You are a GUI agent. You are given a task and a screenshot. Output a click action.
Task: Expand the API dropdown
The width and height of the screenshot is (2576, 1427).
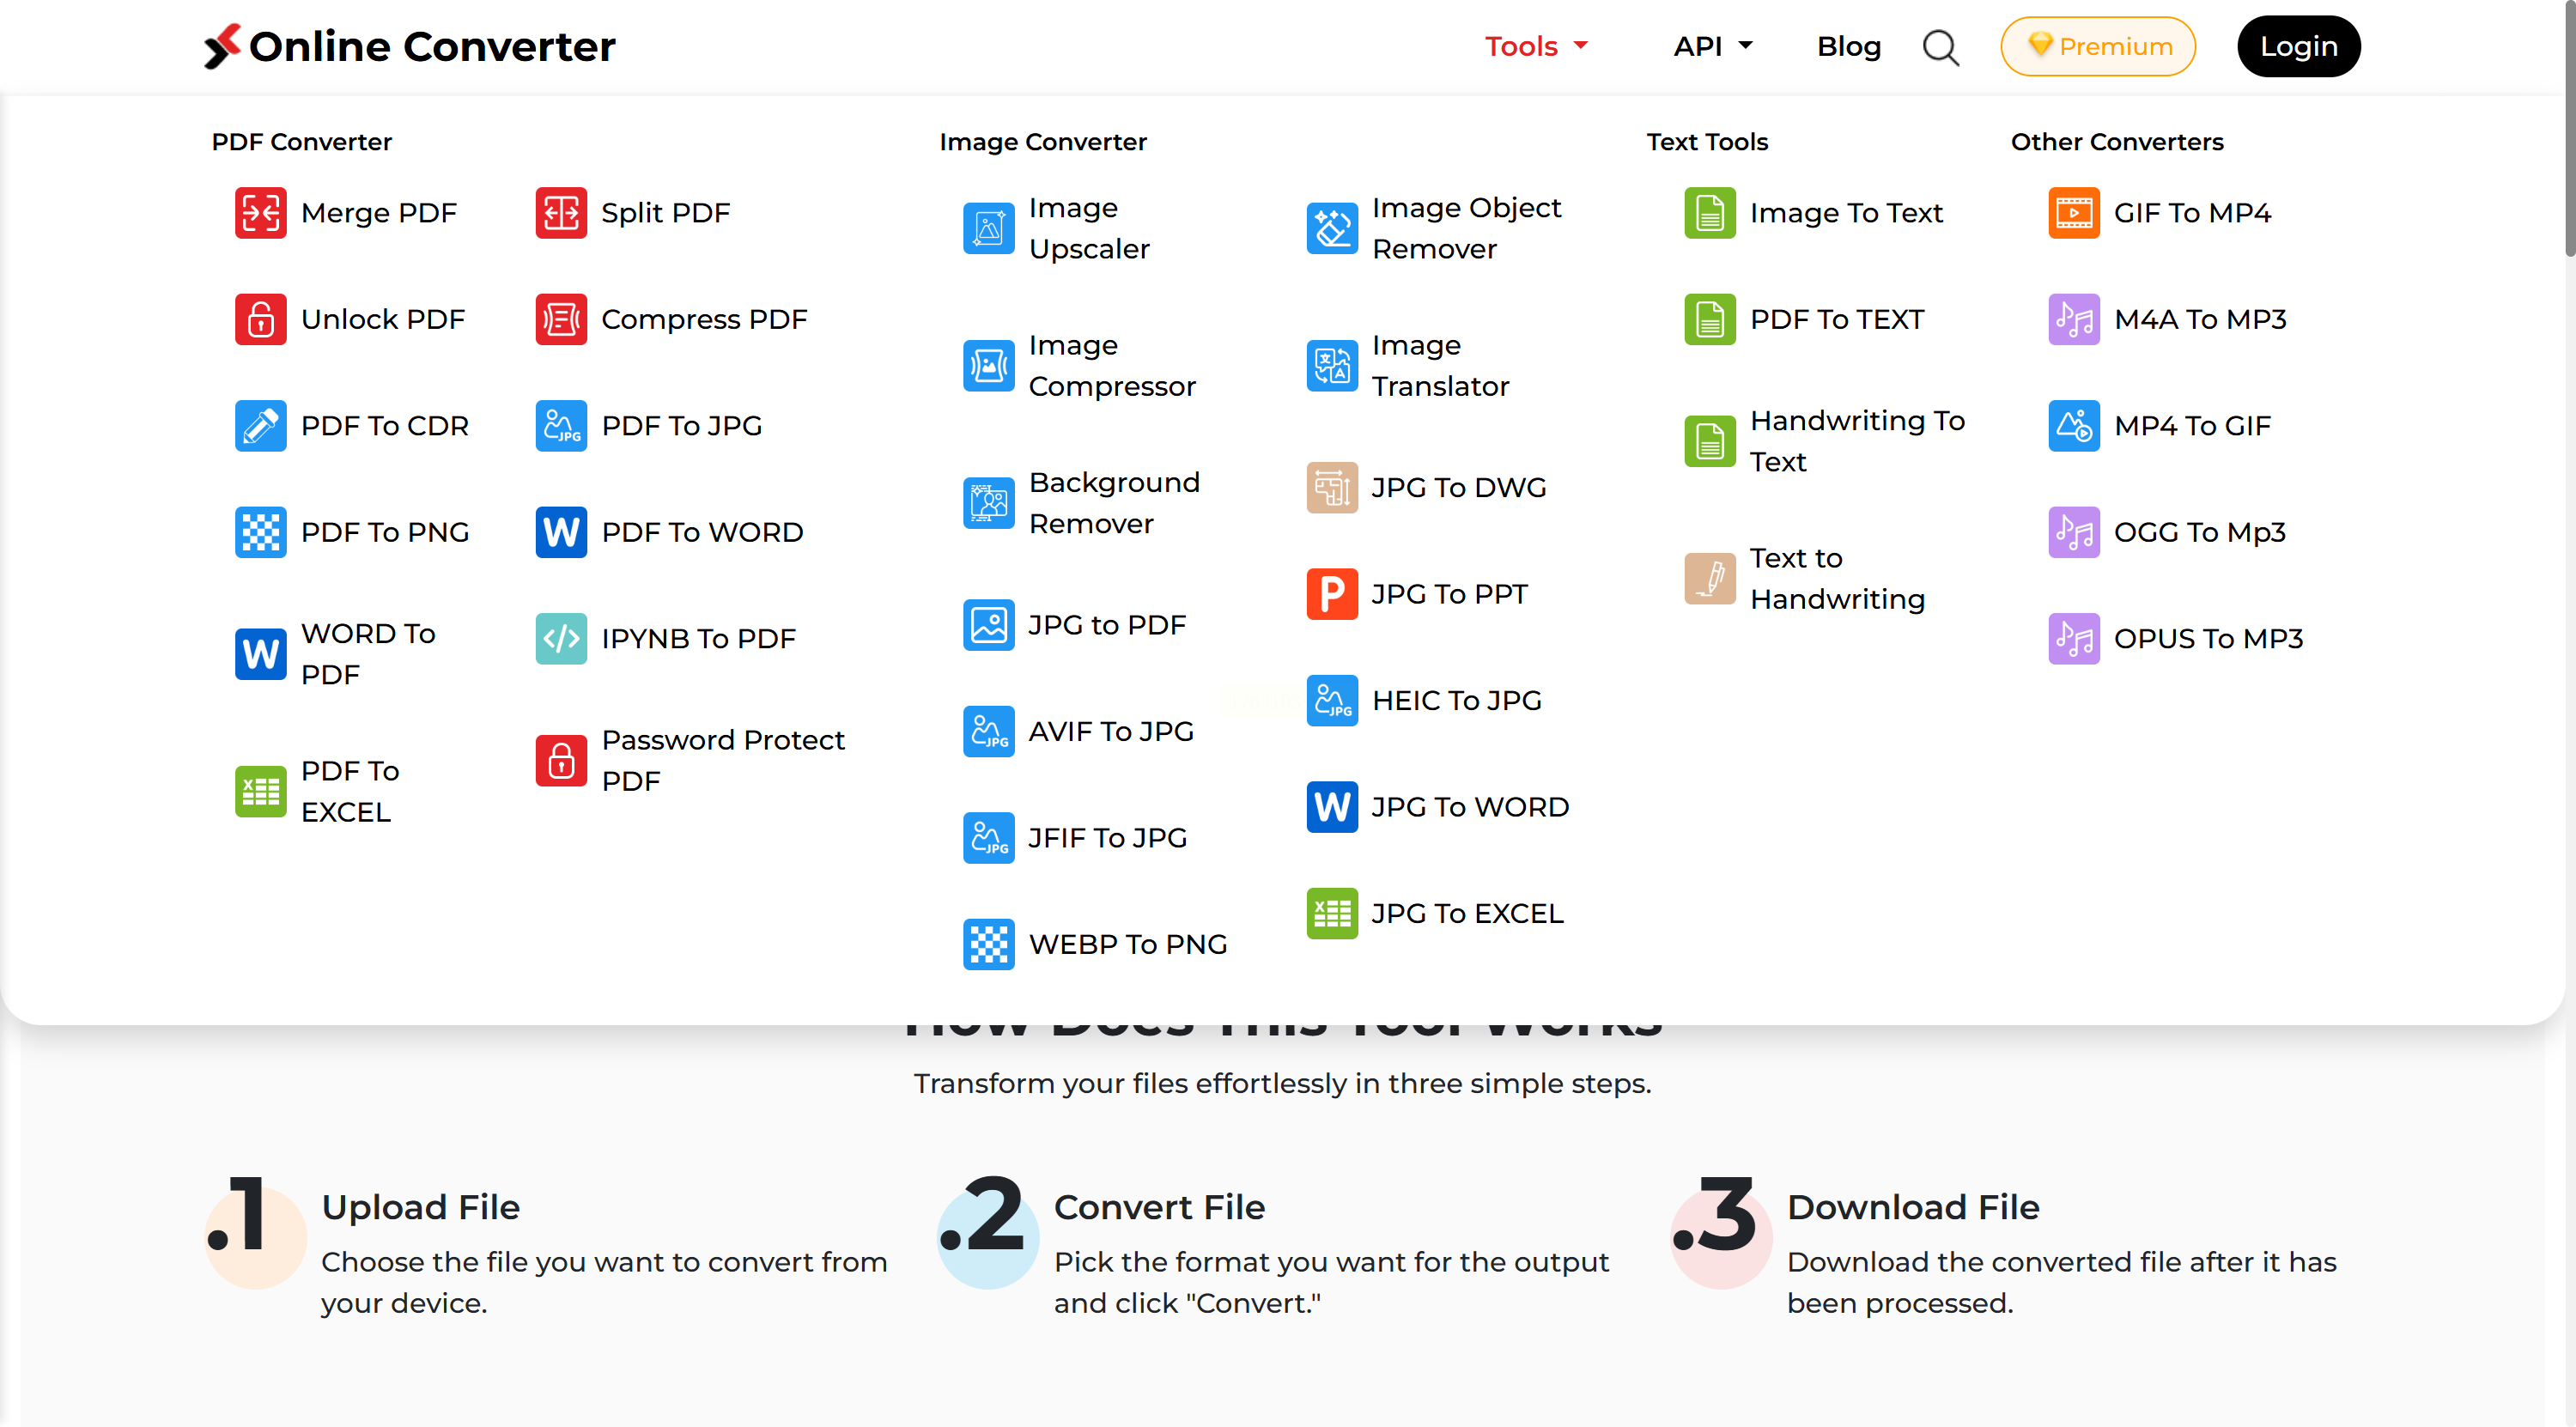click(x=1712, y=46)
